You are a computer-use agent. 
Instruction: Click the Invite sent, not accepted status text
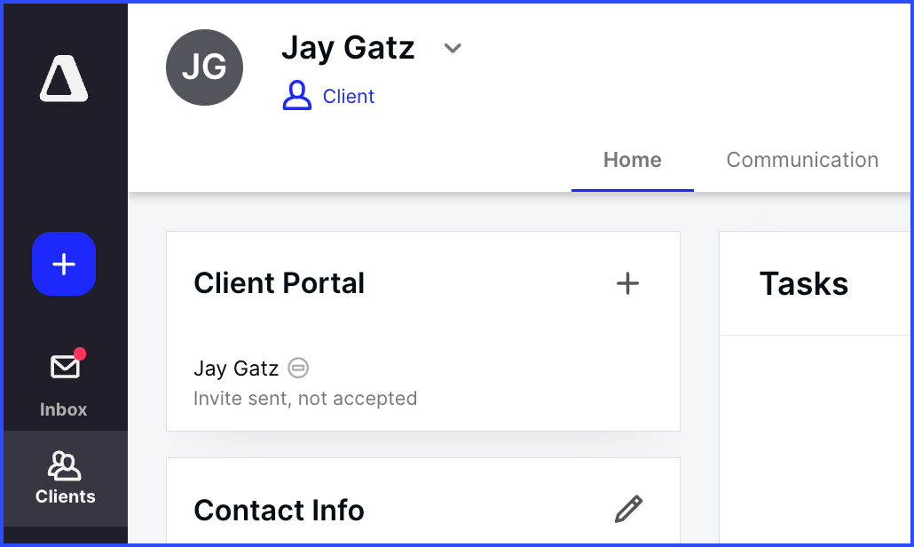[x=305, y=399]
